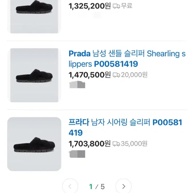193x193 pixels.
Task: Select the 1,703,800원 price
Action: [89, 144]
